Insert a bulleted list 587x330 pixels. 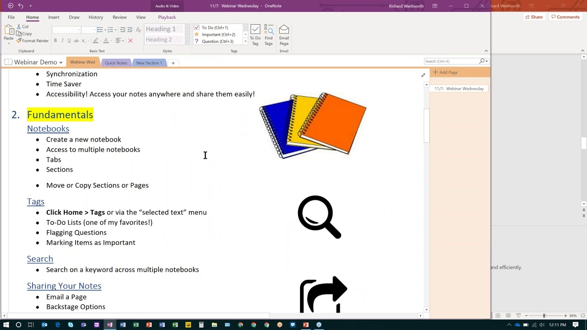point(100,30)
